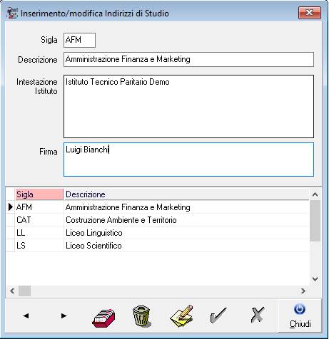Sort by the Sigla column header
Screen dimensions: 329x339
[x=39, y=194]
